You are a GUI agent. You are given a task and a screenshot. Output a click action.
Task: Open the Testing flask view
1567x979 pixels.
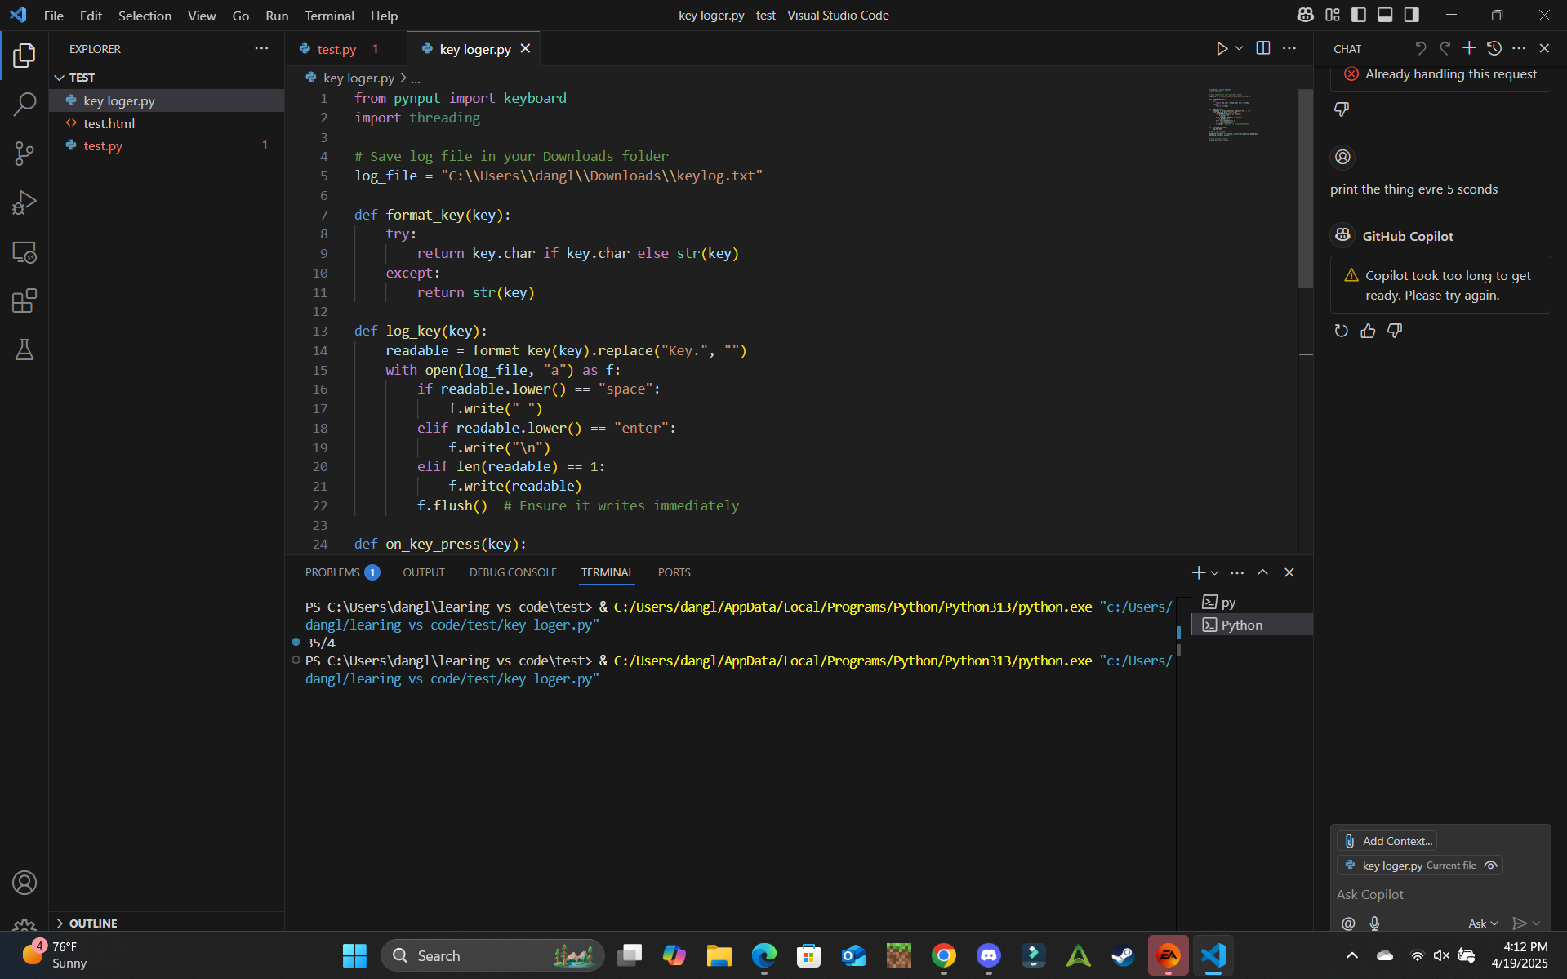pyautogui.click(x=24, y=349)
